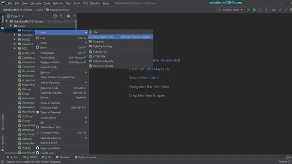292x164 pixels.
Task: Toggle tool window buttons in the status bar corner
Action: click(x=3, y=162)
